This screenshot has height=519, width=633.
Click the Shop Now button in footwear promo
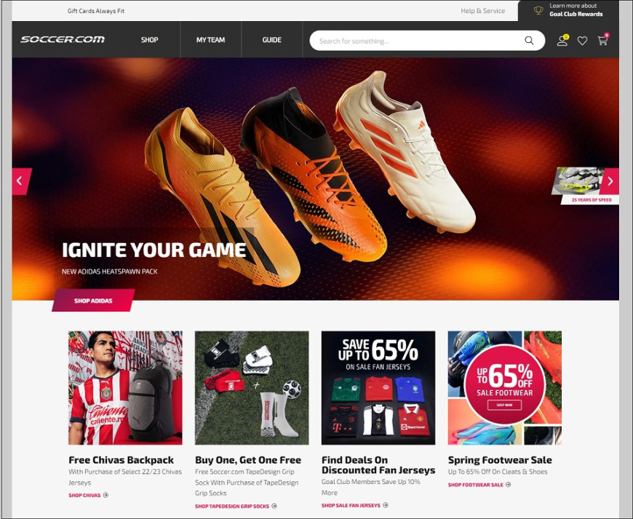click(504, 405)
